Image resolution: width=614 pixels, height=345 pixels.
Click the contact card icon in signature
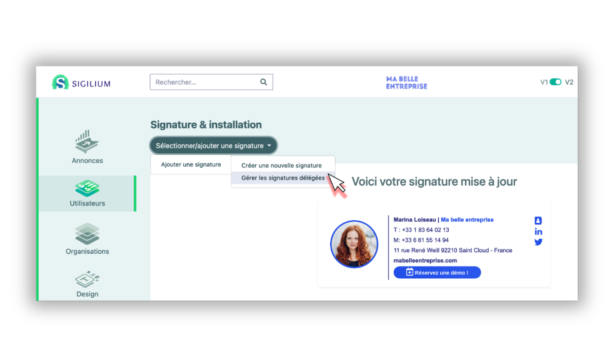(x=538, y=220)
